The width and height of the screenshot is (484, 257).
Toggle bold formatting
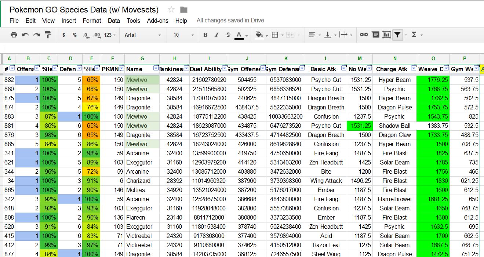tap(205, 35)
